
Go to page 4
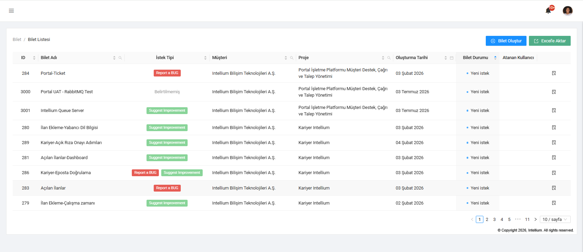[x=502, y=220]
